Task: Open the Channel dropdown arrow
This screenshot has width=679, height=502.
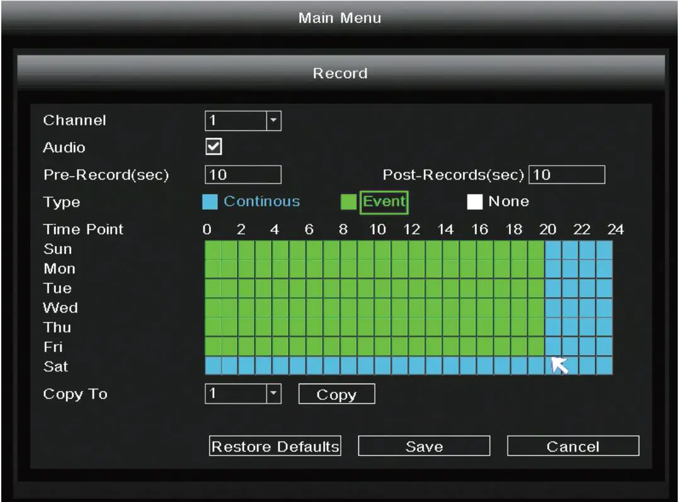Action: pyautogui.click(x=274, y=120)
